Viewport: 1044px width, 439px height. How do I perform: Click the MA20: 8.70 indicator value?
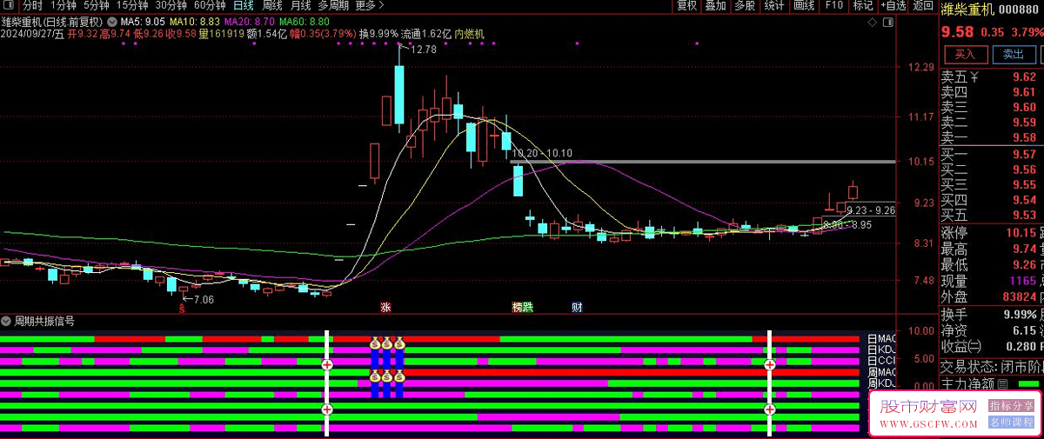pos(250,21)
